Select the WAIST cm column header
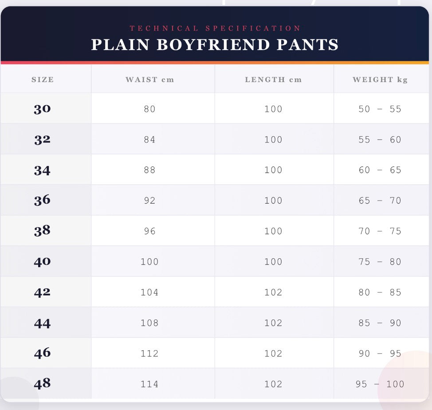 click(x=149, y=79)
